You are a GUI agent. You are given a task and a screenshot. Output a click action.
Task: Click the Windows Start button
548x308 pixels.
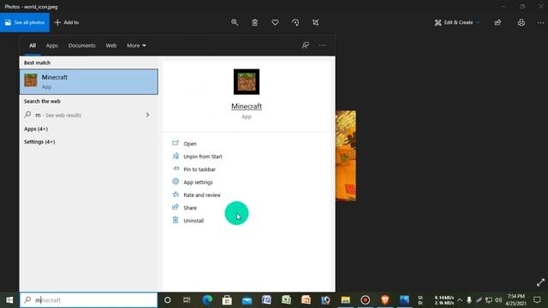[x=9, y=300]
